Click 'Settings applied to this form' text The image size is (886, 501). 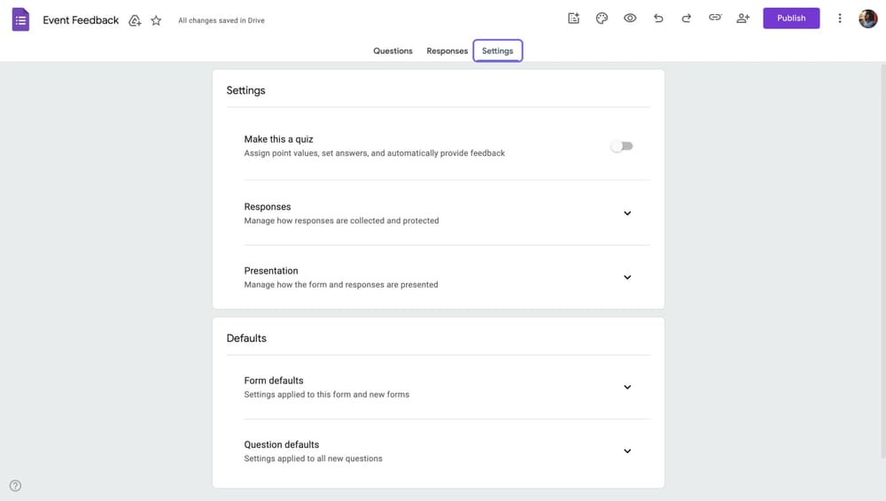tap(327, 394)
